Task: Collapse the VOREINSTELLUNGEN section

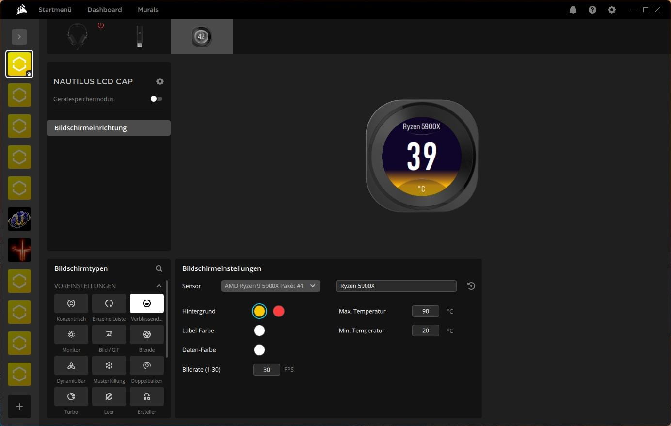Action: pyautogui.click(x=159, y=286)
